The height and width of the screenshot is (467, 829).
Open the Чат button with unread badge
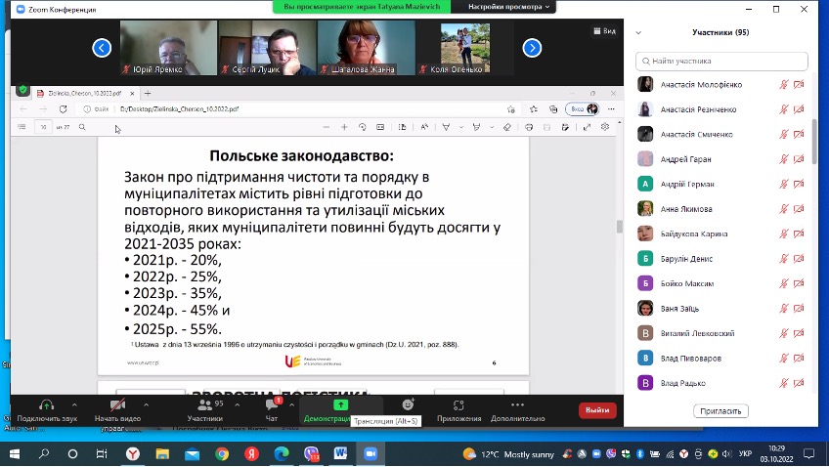click(x=272, y=410)
